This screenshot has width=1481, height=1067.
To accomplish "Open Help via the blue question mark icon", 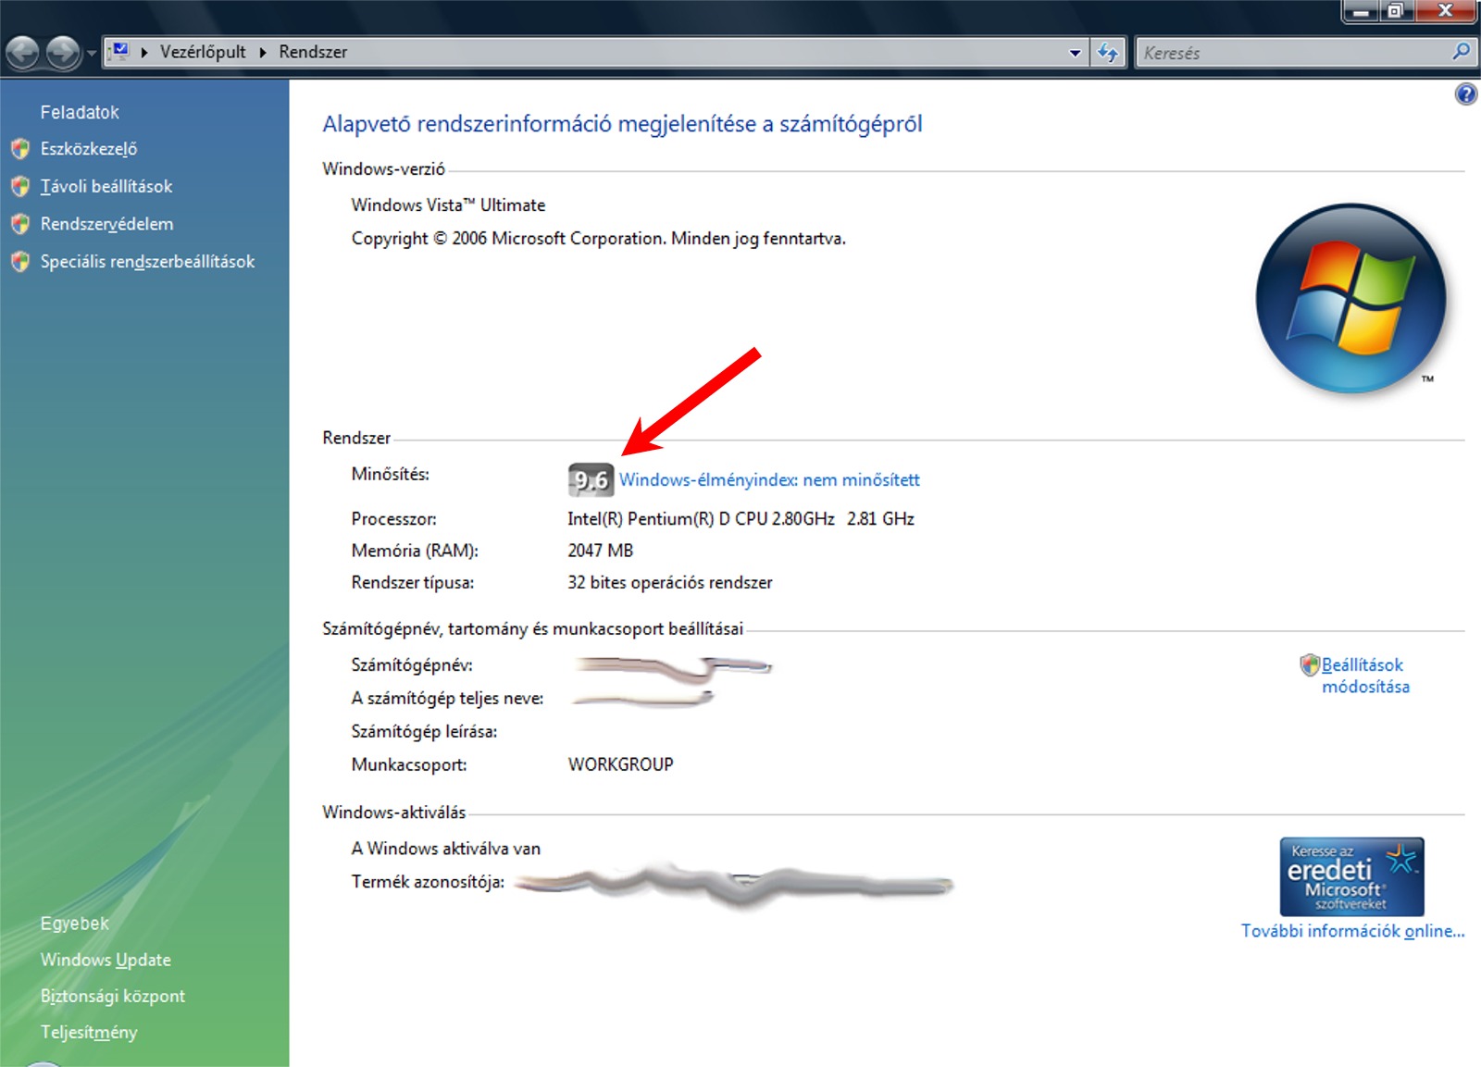I will (1466, 93).
